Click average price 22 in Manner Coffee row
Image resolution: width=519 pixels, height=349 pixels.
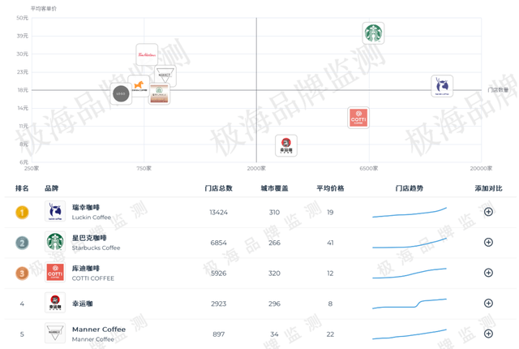click(330, 334)
